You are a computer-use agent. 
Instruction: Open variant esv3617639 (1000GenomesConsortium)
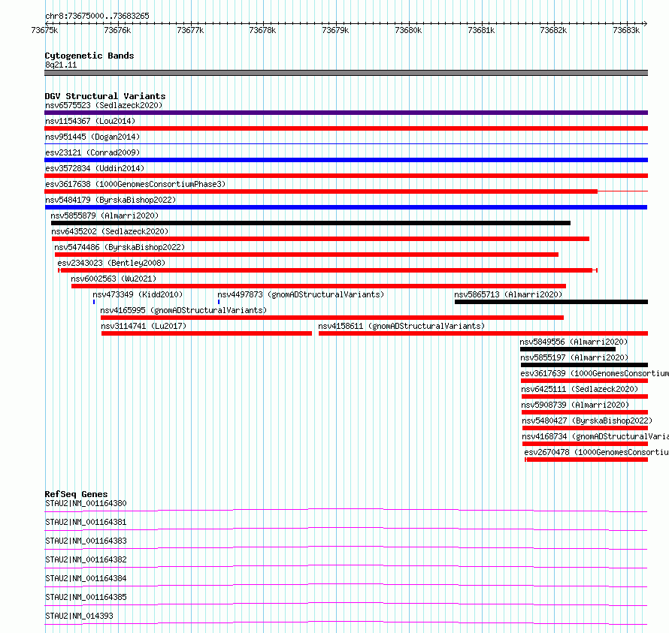pyautogui.click(x=595, y=373)
